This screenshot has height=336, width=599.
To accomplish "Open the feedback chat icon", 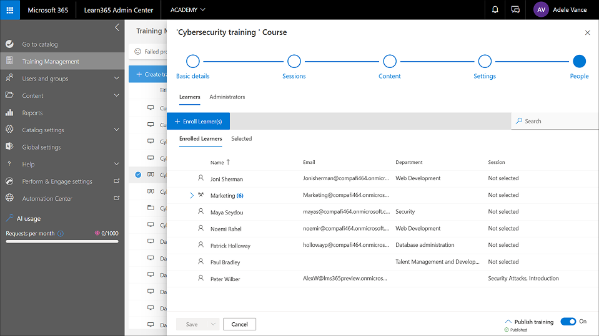I will pyautogui.click(x=515, y=10).
